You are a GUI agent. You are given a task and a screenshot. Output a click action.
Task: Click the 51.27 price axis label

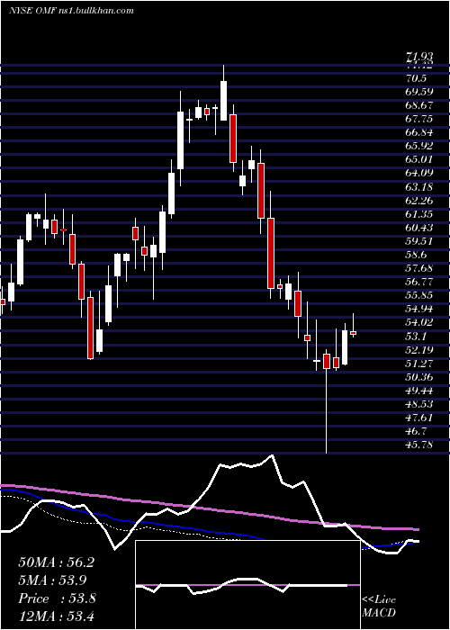pyautogui.click(x=419, y=364)
